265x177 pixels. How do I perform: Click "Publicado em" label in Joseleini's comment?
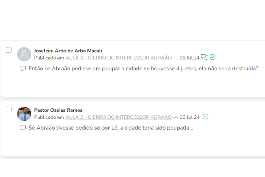click(49, 58)
